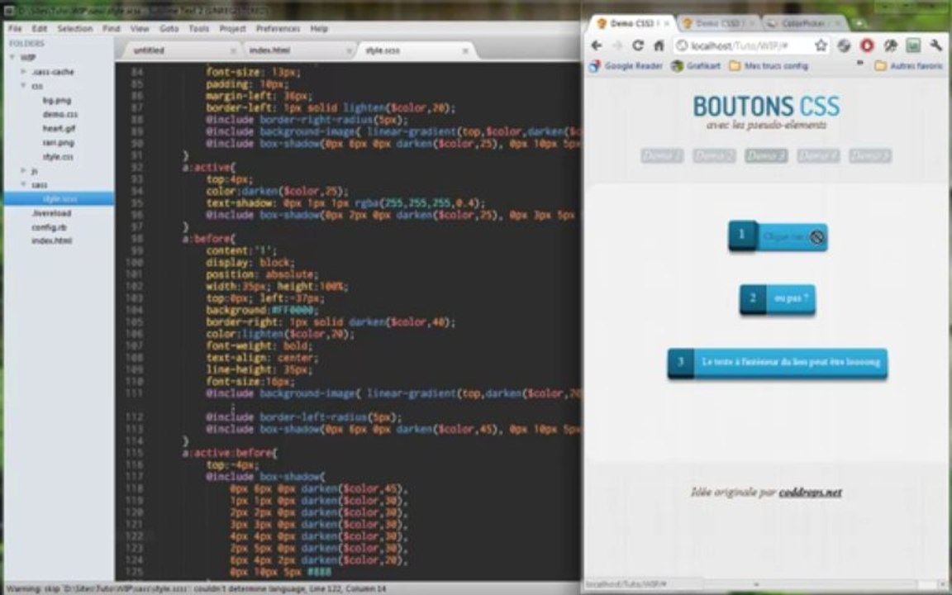Close the untitled tab in Sublime Text
This screenshot has width=952, height=595.
(232, 50)
